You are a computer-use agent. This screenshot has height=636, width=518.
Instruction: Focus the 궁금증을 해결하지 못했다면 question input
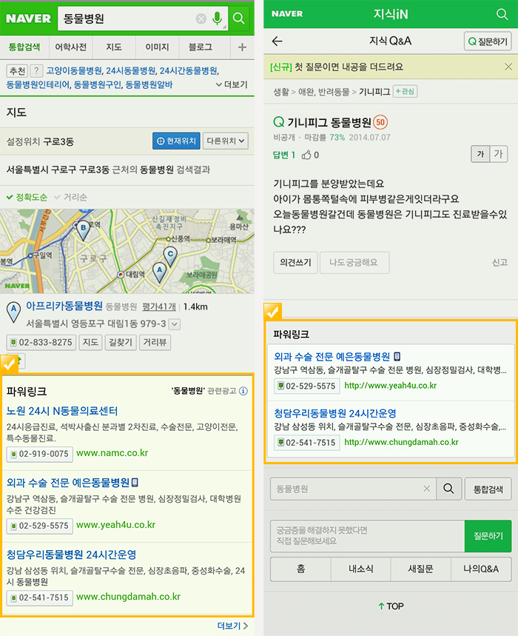[367, 536]
